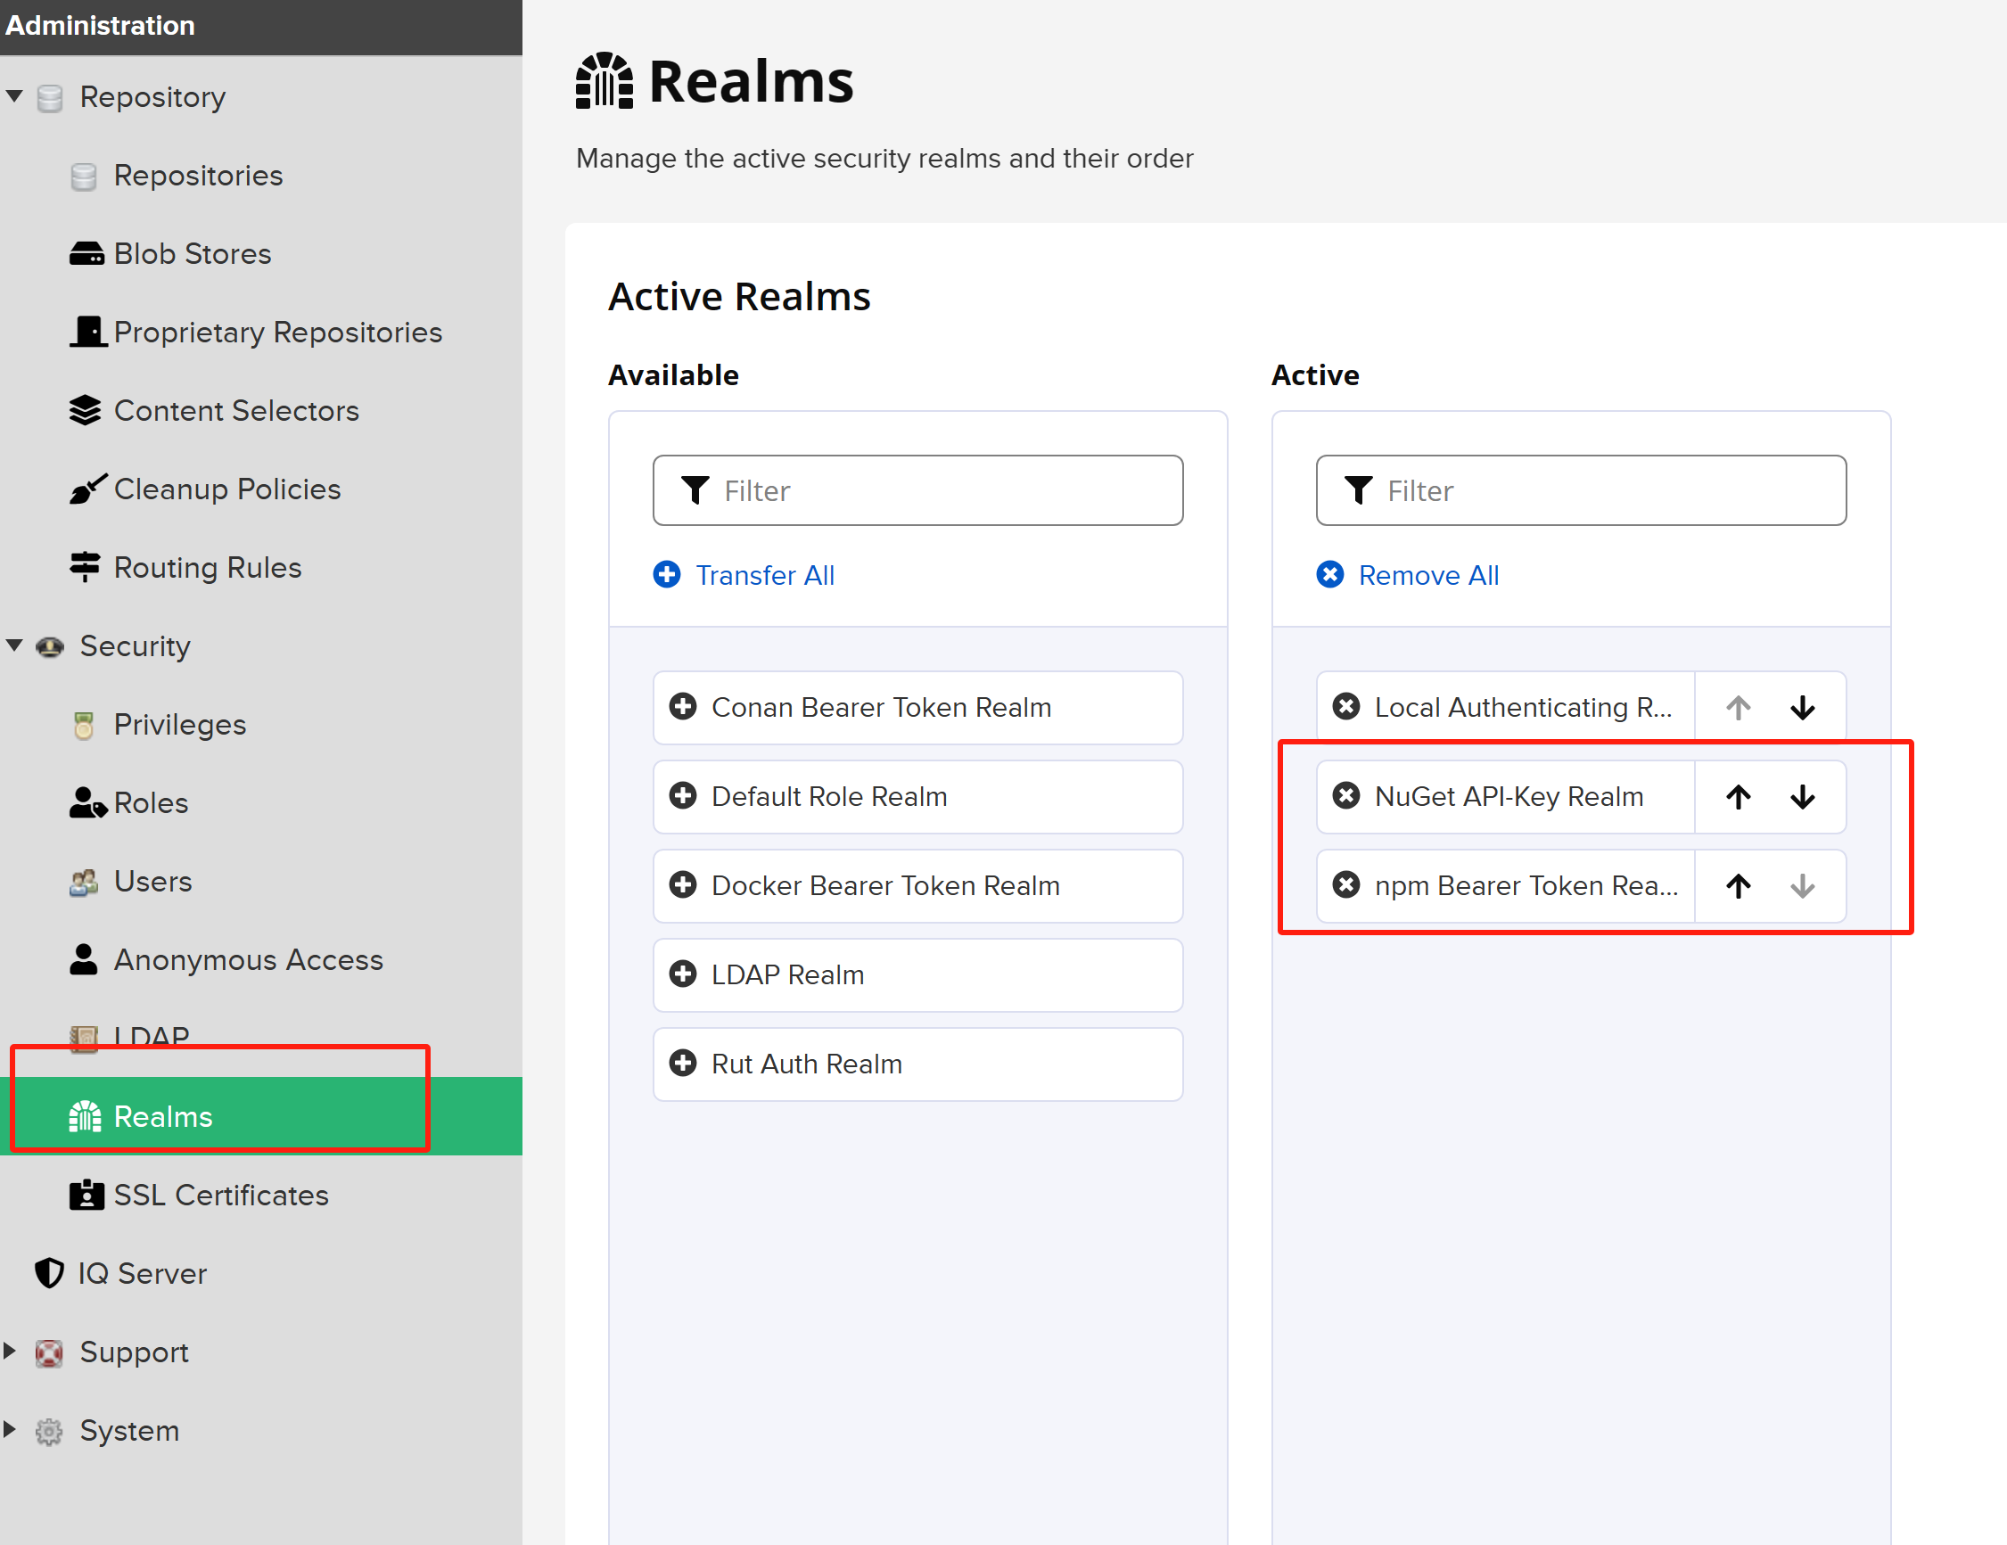
Task: Add Default Role Realm
Action: (x=917, y=797)
